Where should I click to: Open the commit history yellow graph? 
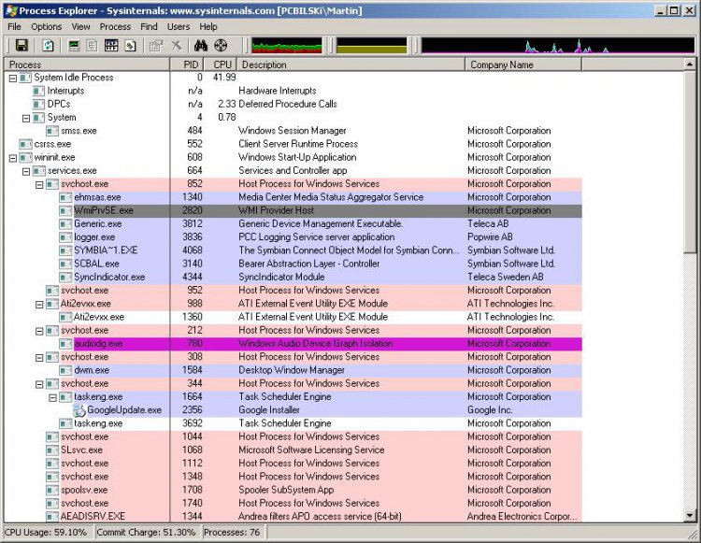click(x=371, y=46)
